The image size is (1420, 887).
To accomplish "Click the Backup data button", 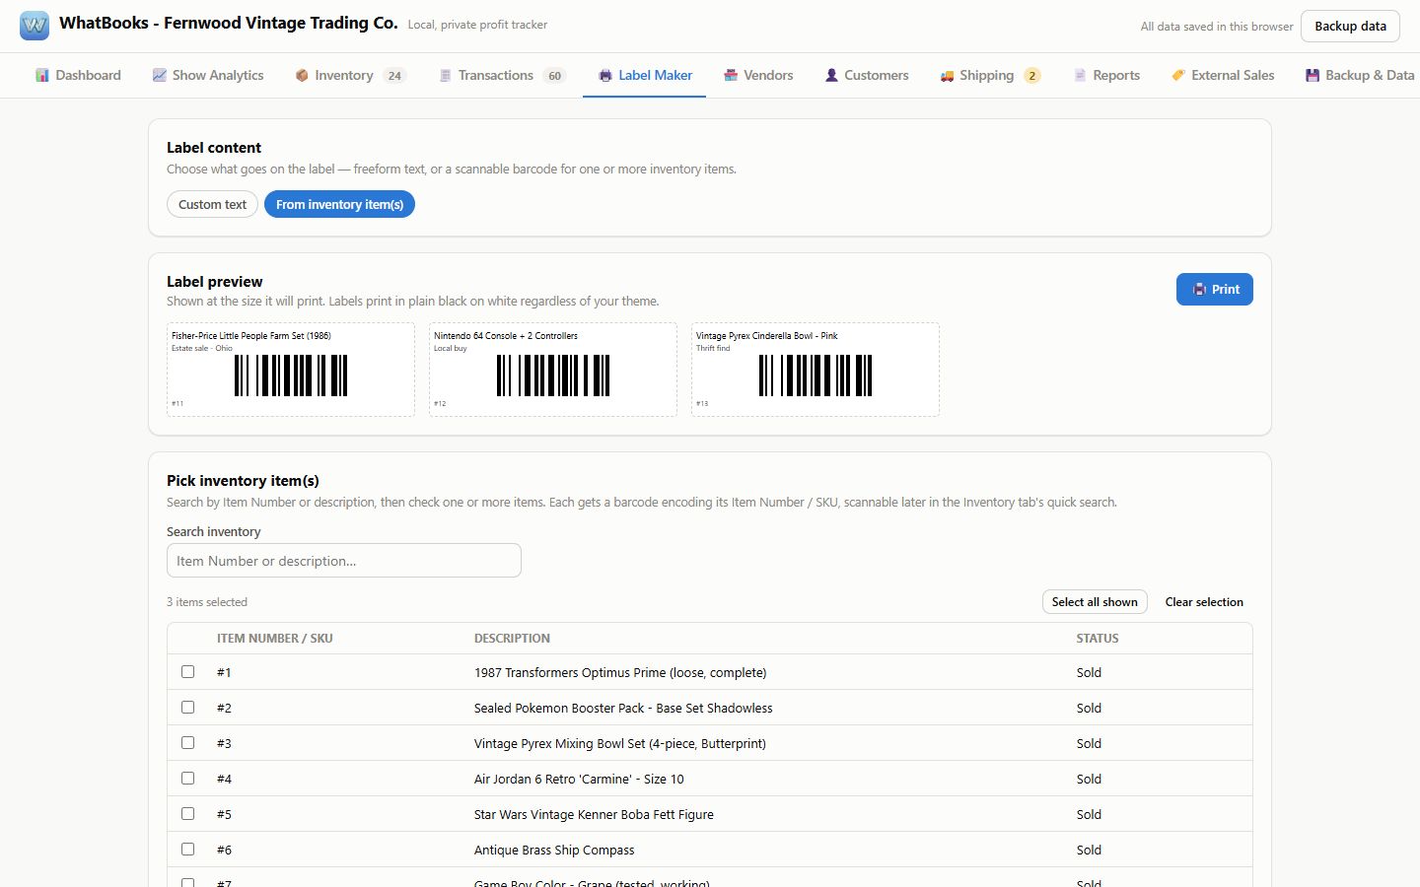I will tap(1350, 26).
